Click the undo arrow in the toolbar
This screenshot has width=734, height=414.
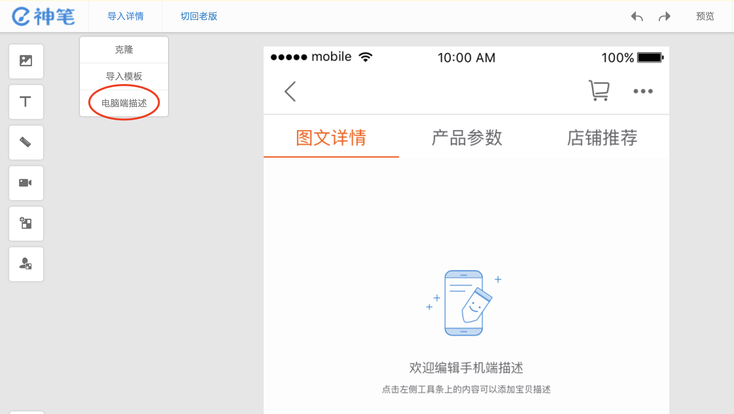click(x=637, y=16)
